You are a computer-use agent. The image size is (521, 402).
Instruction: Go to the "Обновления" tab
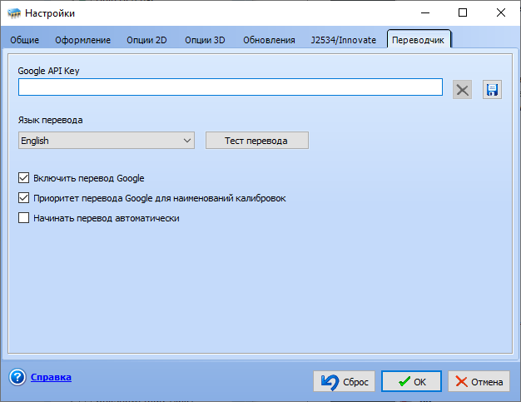click(269, 40)
